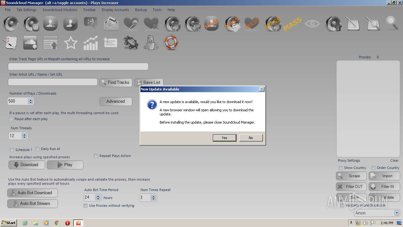
Task: Open the notepad with pencil tool
Action: (353, 24)
